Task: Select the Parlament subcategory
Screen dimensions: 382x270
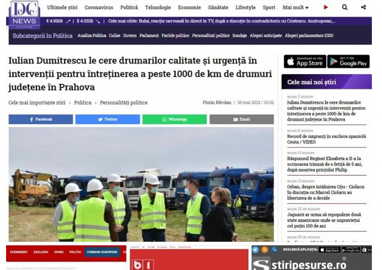Action: point(149,35)
